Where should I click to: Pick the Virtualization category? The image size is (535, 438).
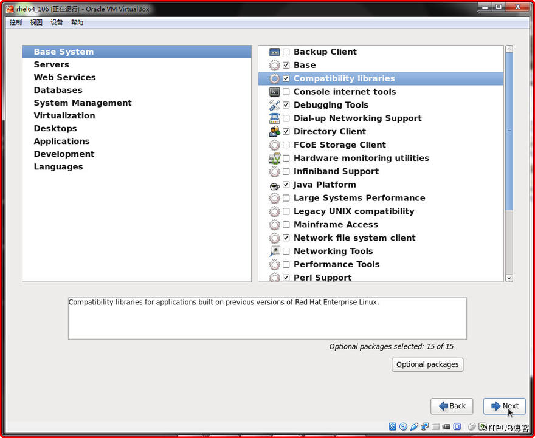[x=137, y=116]
